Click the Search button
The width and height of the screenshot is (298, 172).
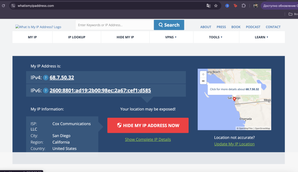click(169, 25)
